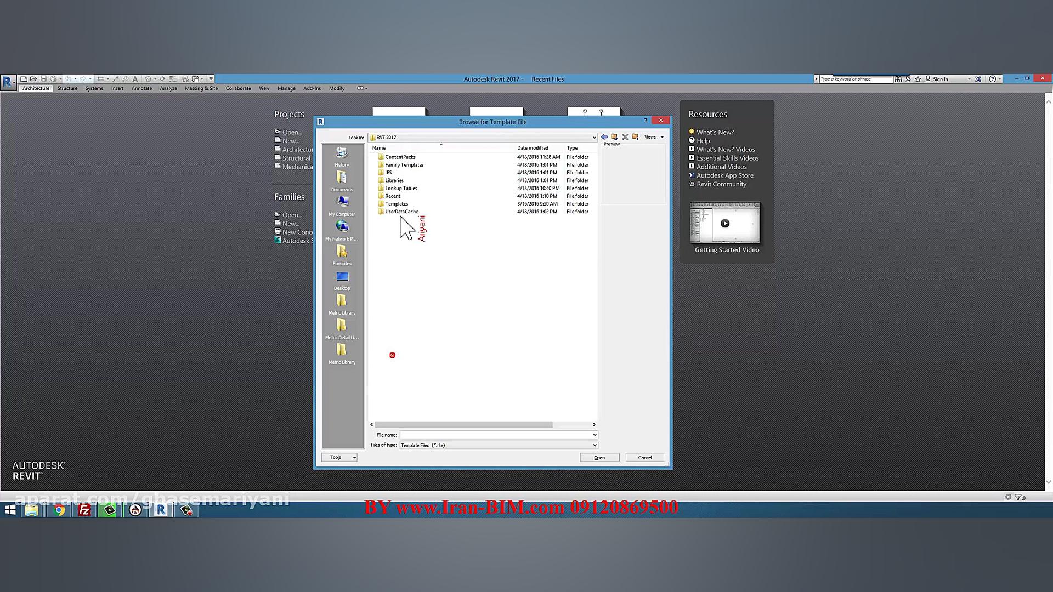Expand the Files of type combo box

(595, 445)
